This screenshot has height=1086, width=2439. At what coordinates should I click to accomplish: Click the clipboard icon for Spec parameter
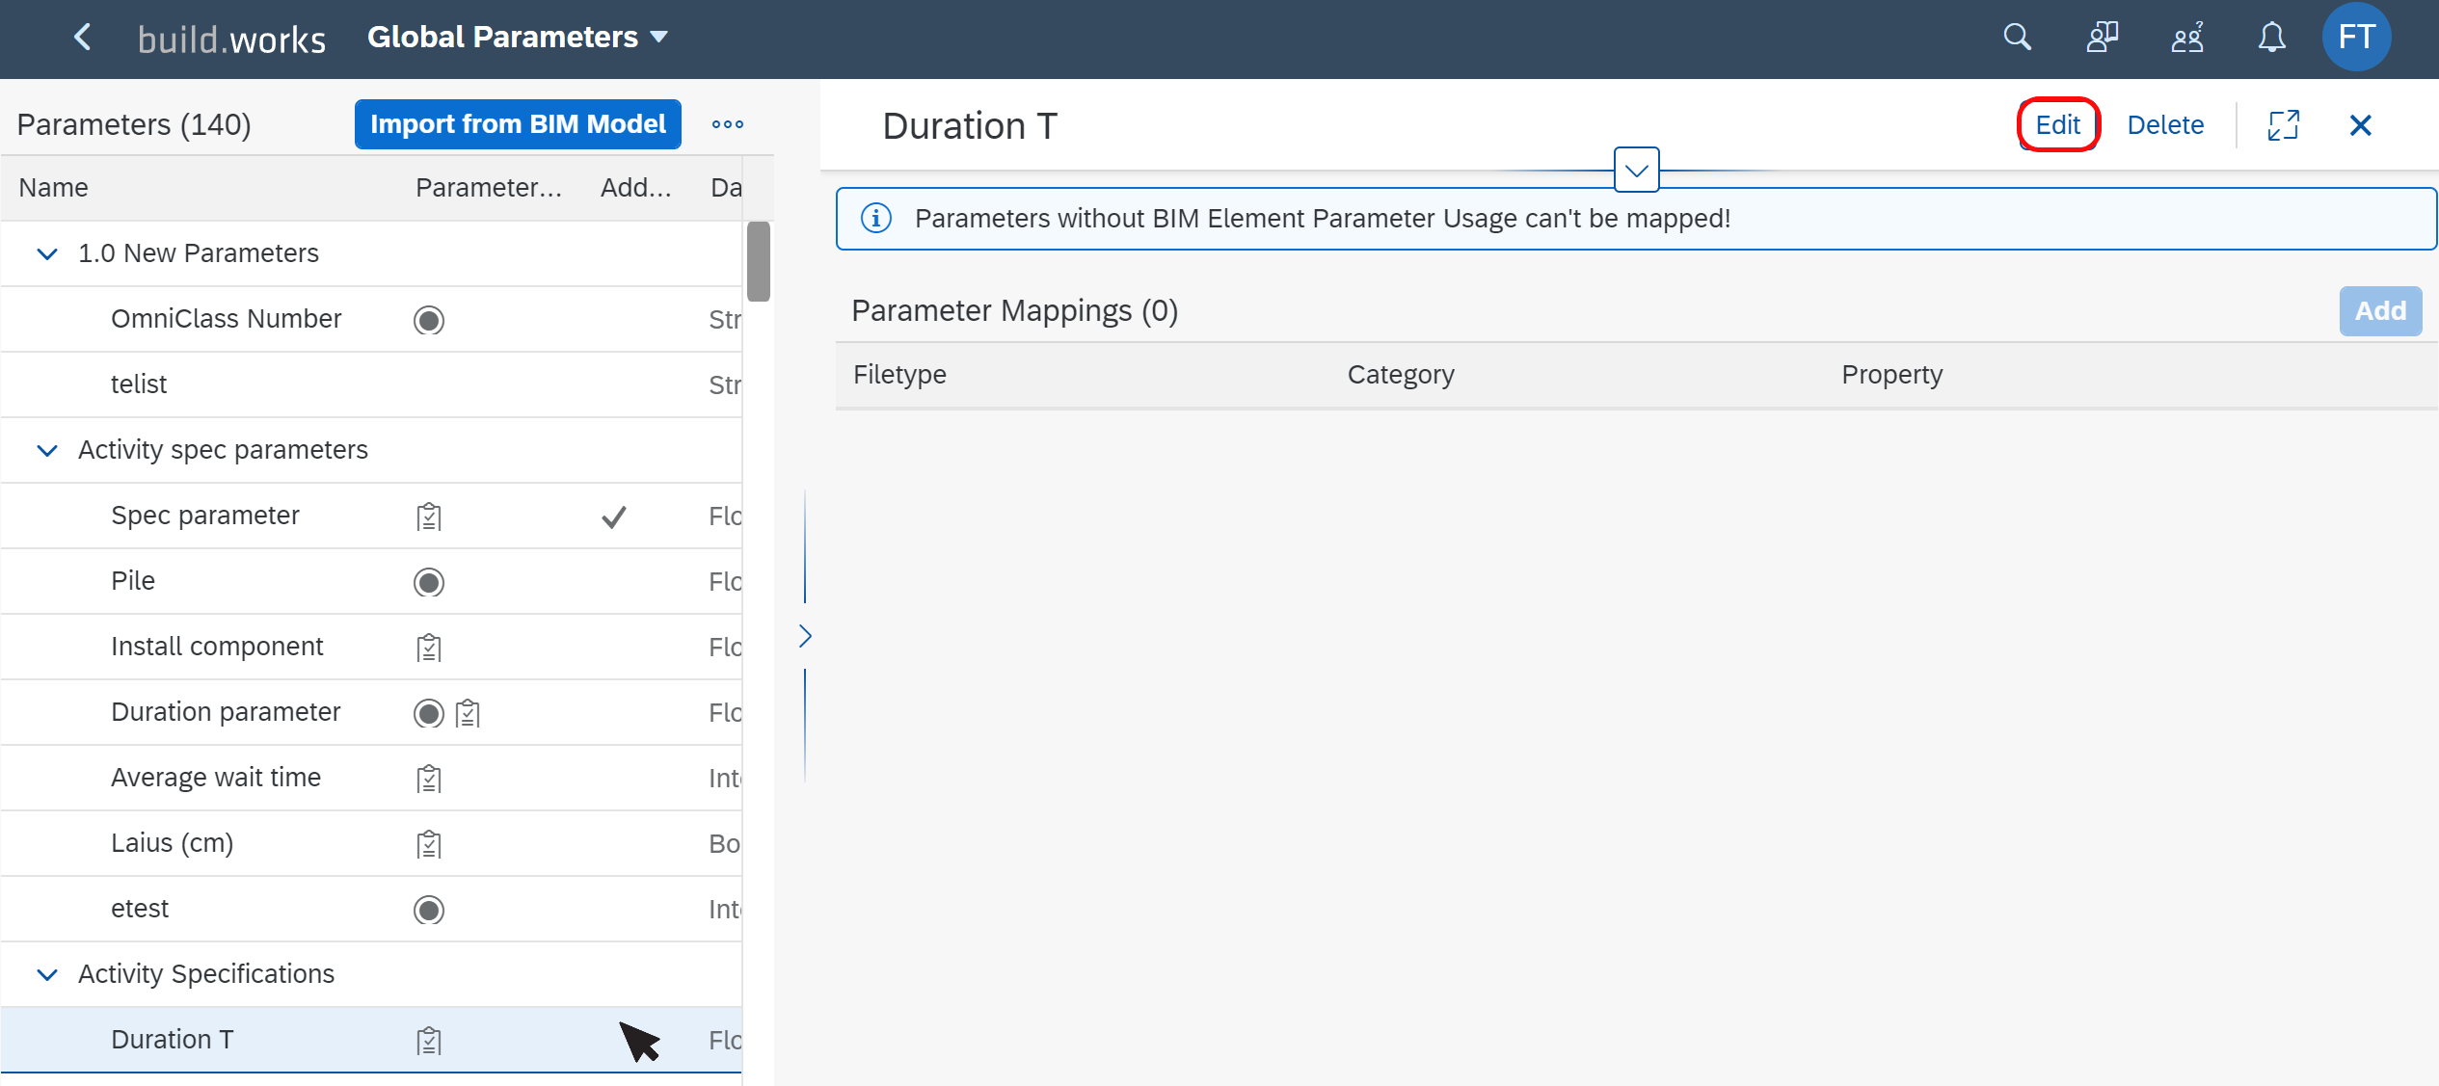429,517
